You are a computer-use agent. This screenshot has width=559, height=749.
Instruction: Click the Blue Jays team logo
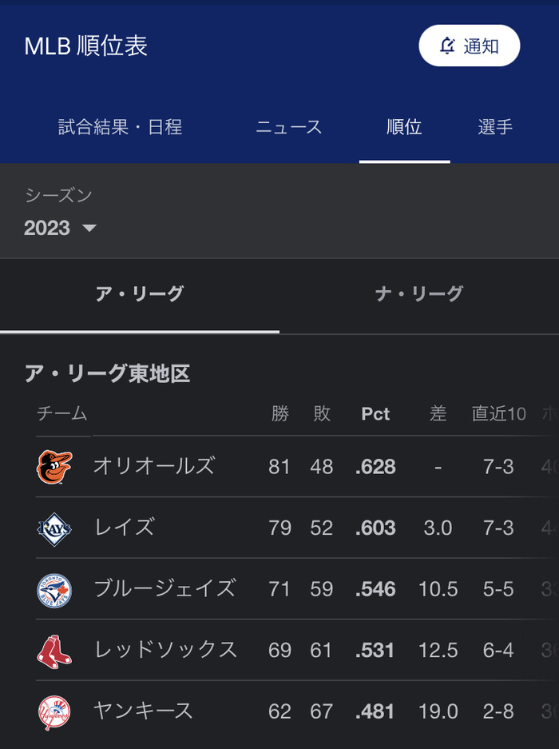[54, 591]
